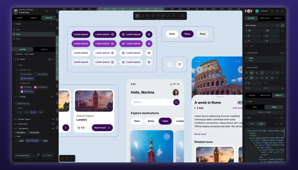Screen dimensions: 298x170
Task: Expand the Dimension token set
Action: [14, 124]
